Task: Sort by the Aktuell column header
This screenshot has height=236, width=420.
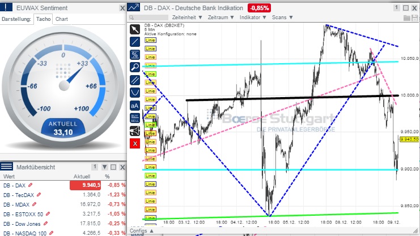Action: click(x=82, y=177)
